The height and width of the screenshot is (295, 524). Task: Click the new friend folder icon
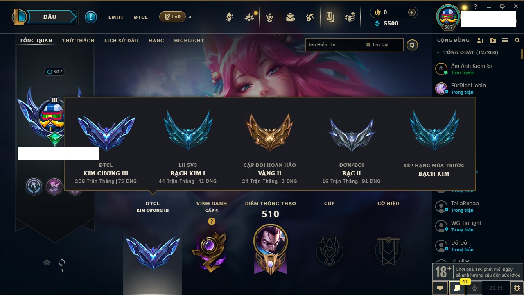pyautogui.click(x=493, y=40)
